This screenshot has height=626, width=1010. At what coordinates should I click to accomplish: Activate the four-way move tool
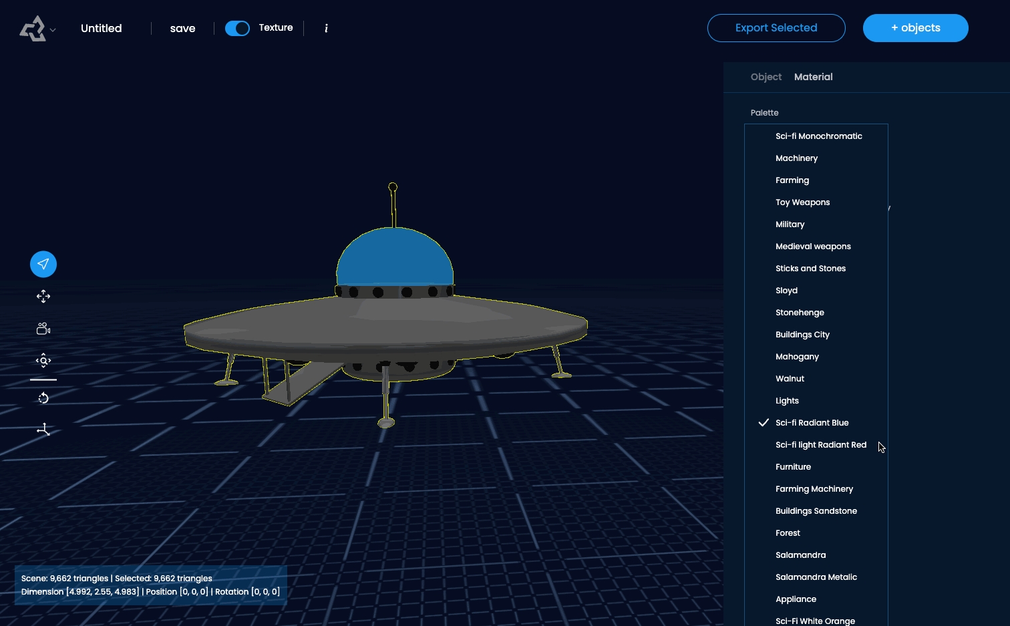pos(43,297)
